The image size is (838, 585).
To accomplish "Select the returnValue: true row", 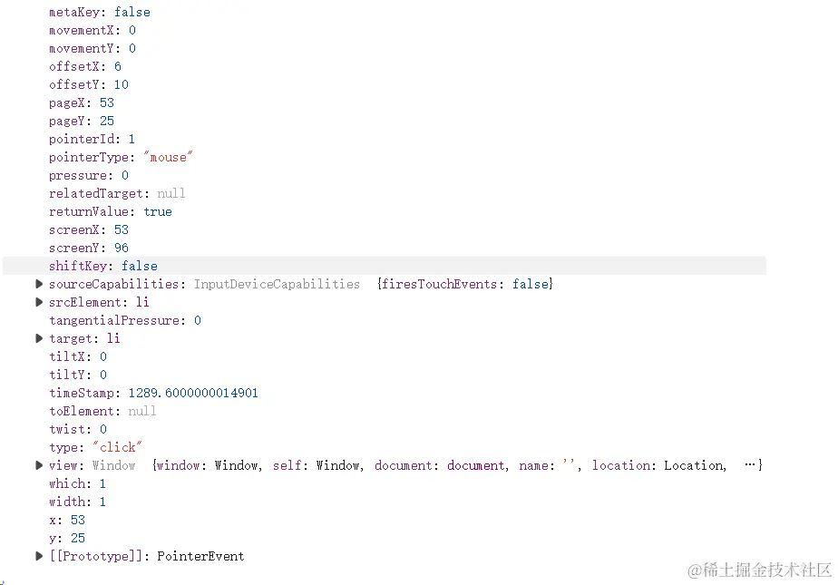I will coord(110,211).
